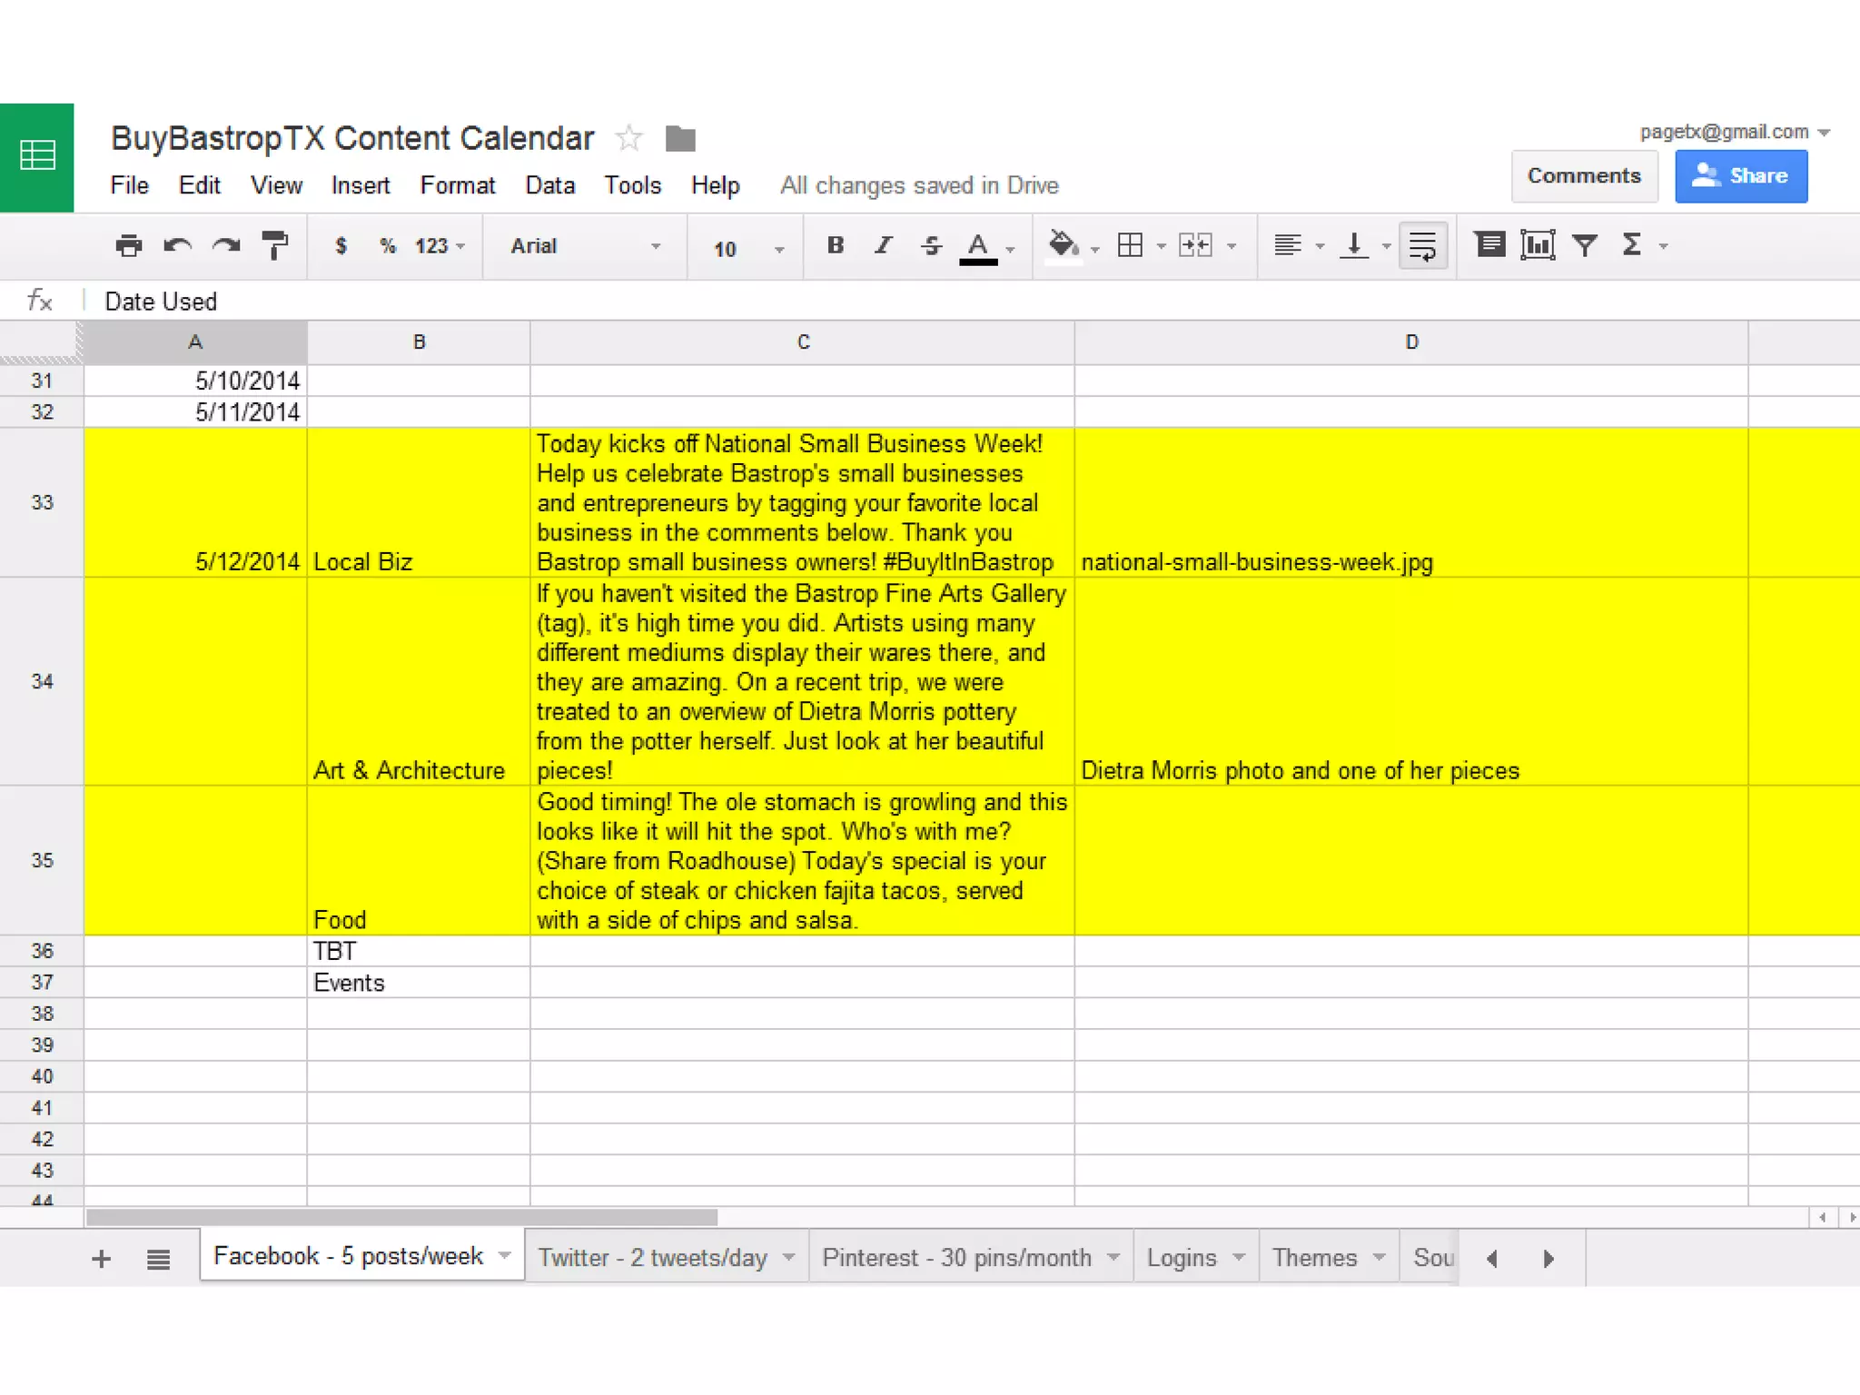Screen dimensions: 1860x1395
Task: Click the Insert comment icon
Action: (1489, 245)
